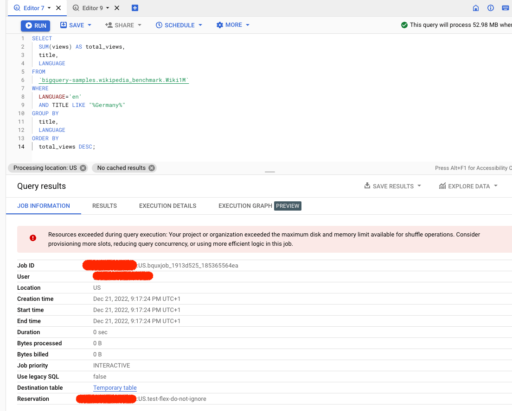Image resolution: width=512 pixels, height=411 pixels.
Task: Dismiss the Processing location US chip
Action: pyautogui.click(x=83, y=168)
